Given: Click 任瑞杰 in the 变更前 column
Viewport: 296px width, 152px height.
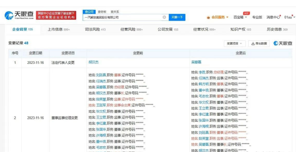Looking at the screenshot, I should click(x=101, y=81).
